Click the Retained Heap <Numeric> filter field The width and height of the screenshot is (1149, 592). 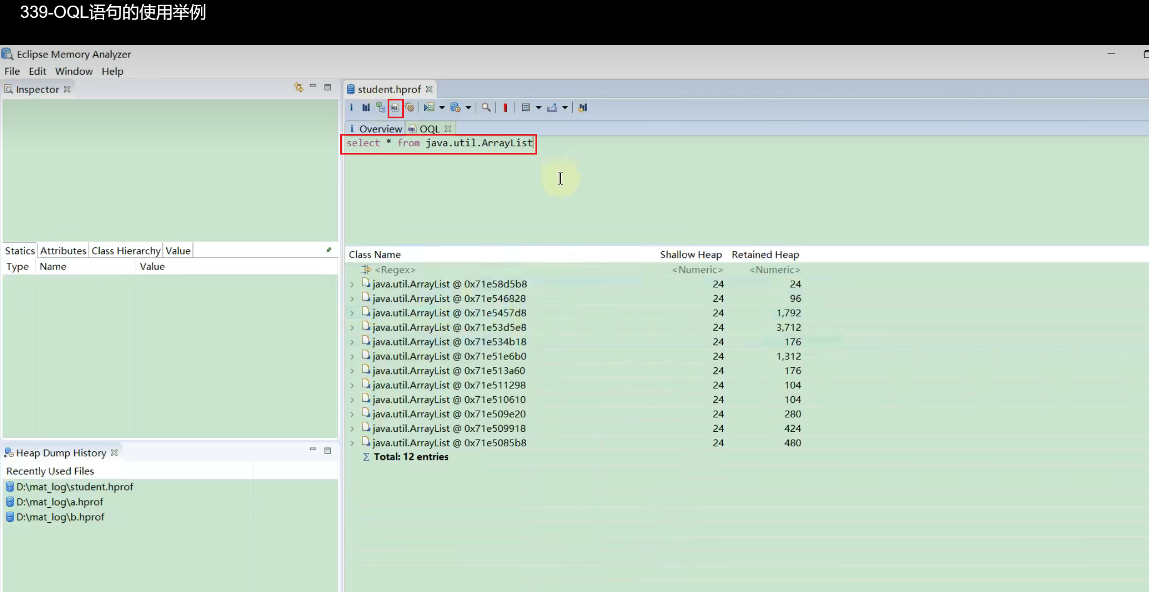tap(775, 269)
